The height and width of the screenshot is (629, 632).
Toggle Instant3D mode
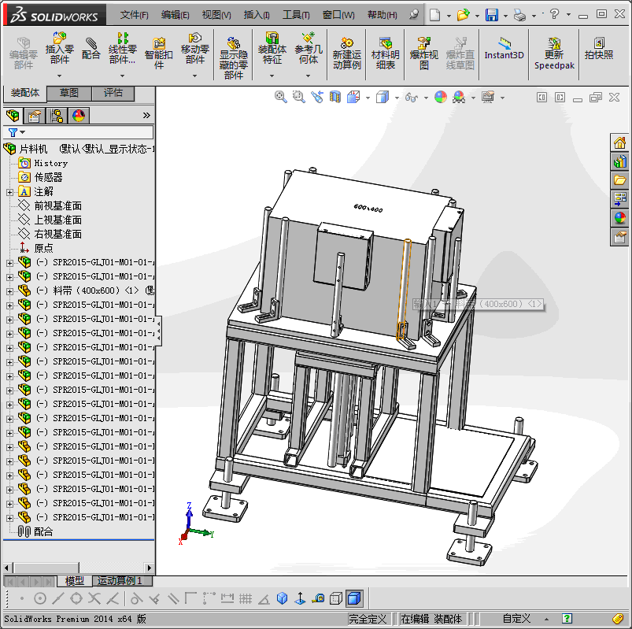[504, 49]
